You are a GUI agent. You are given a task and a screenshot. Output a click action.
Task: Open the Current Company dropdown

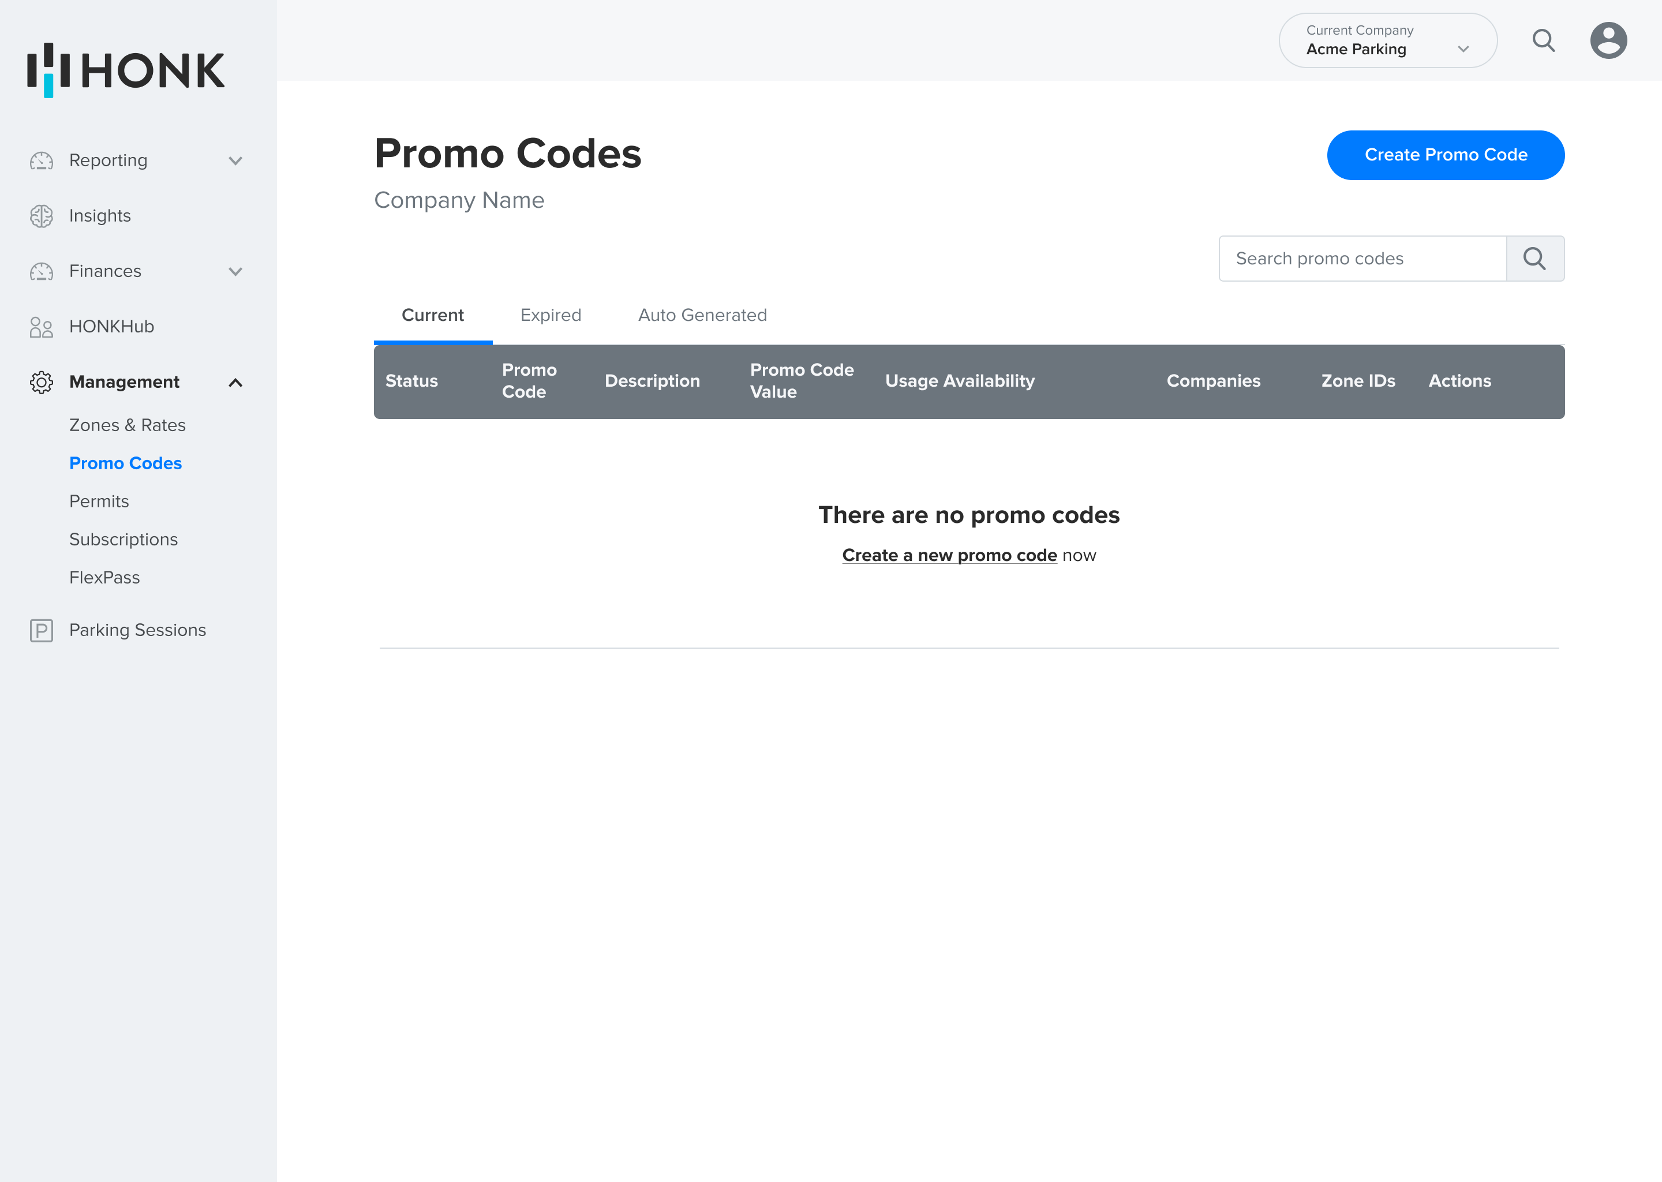coord(1387,41)
